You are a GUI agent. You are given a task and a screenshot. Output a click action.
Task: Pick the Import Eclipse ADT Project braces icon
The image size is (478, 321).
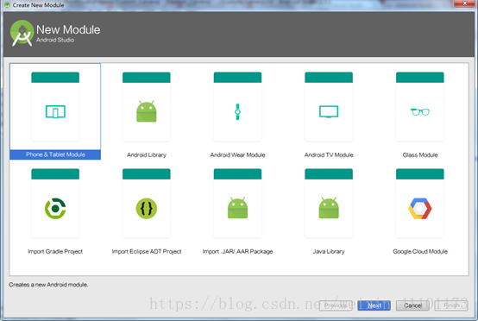click(x=147, y=209)
